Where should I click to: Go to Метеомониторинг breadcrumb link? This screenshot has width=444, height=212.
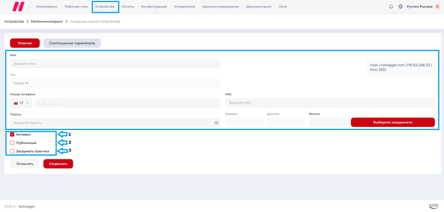47,22
